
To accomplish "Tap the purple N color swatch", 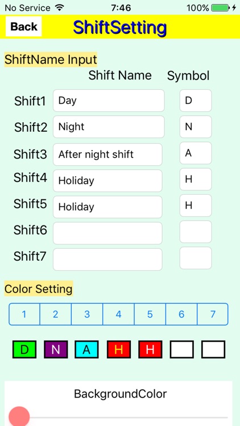I will point(56,349).
